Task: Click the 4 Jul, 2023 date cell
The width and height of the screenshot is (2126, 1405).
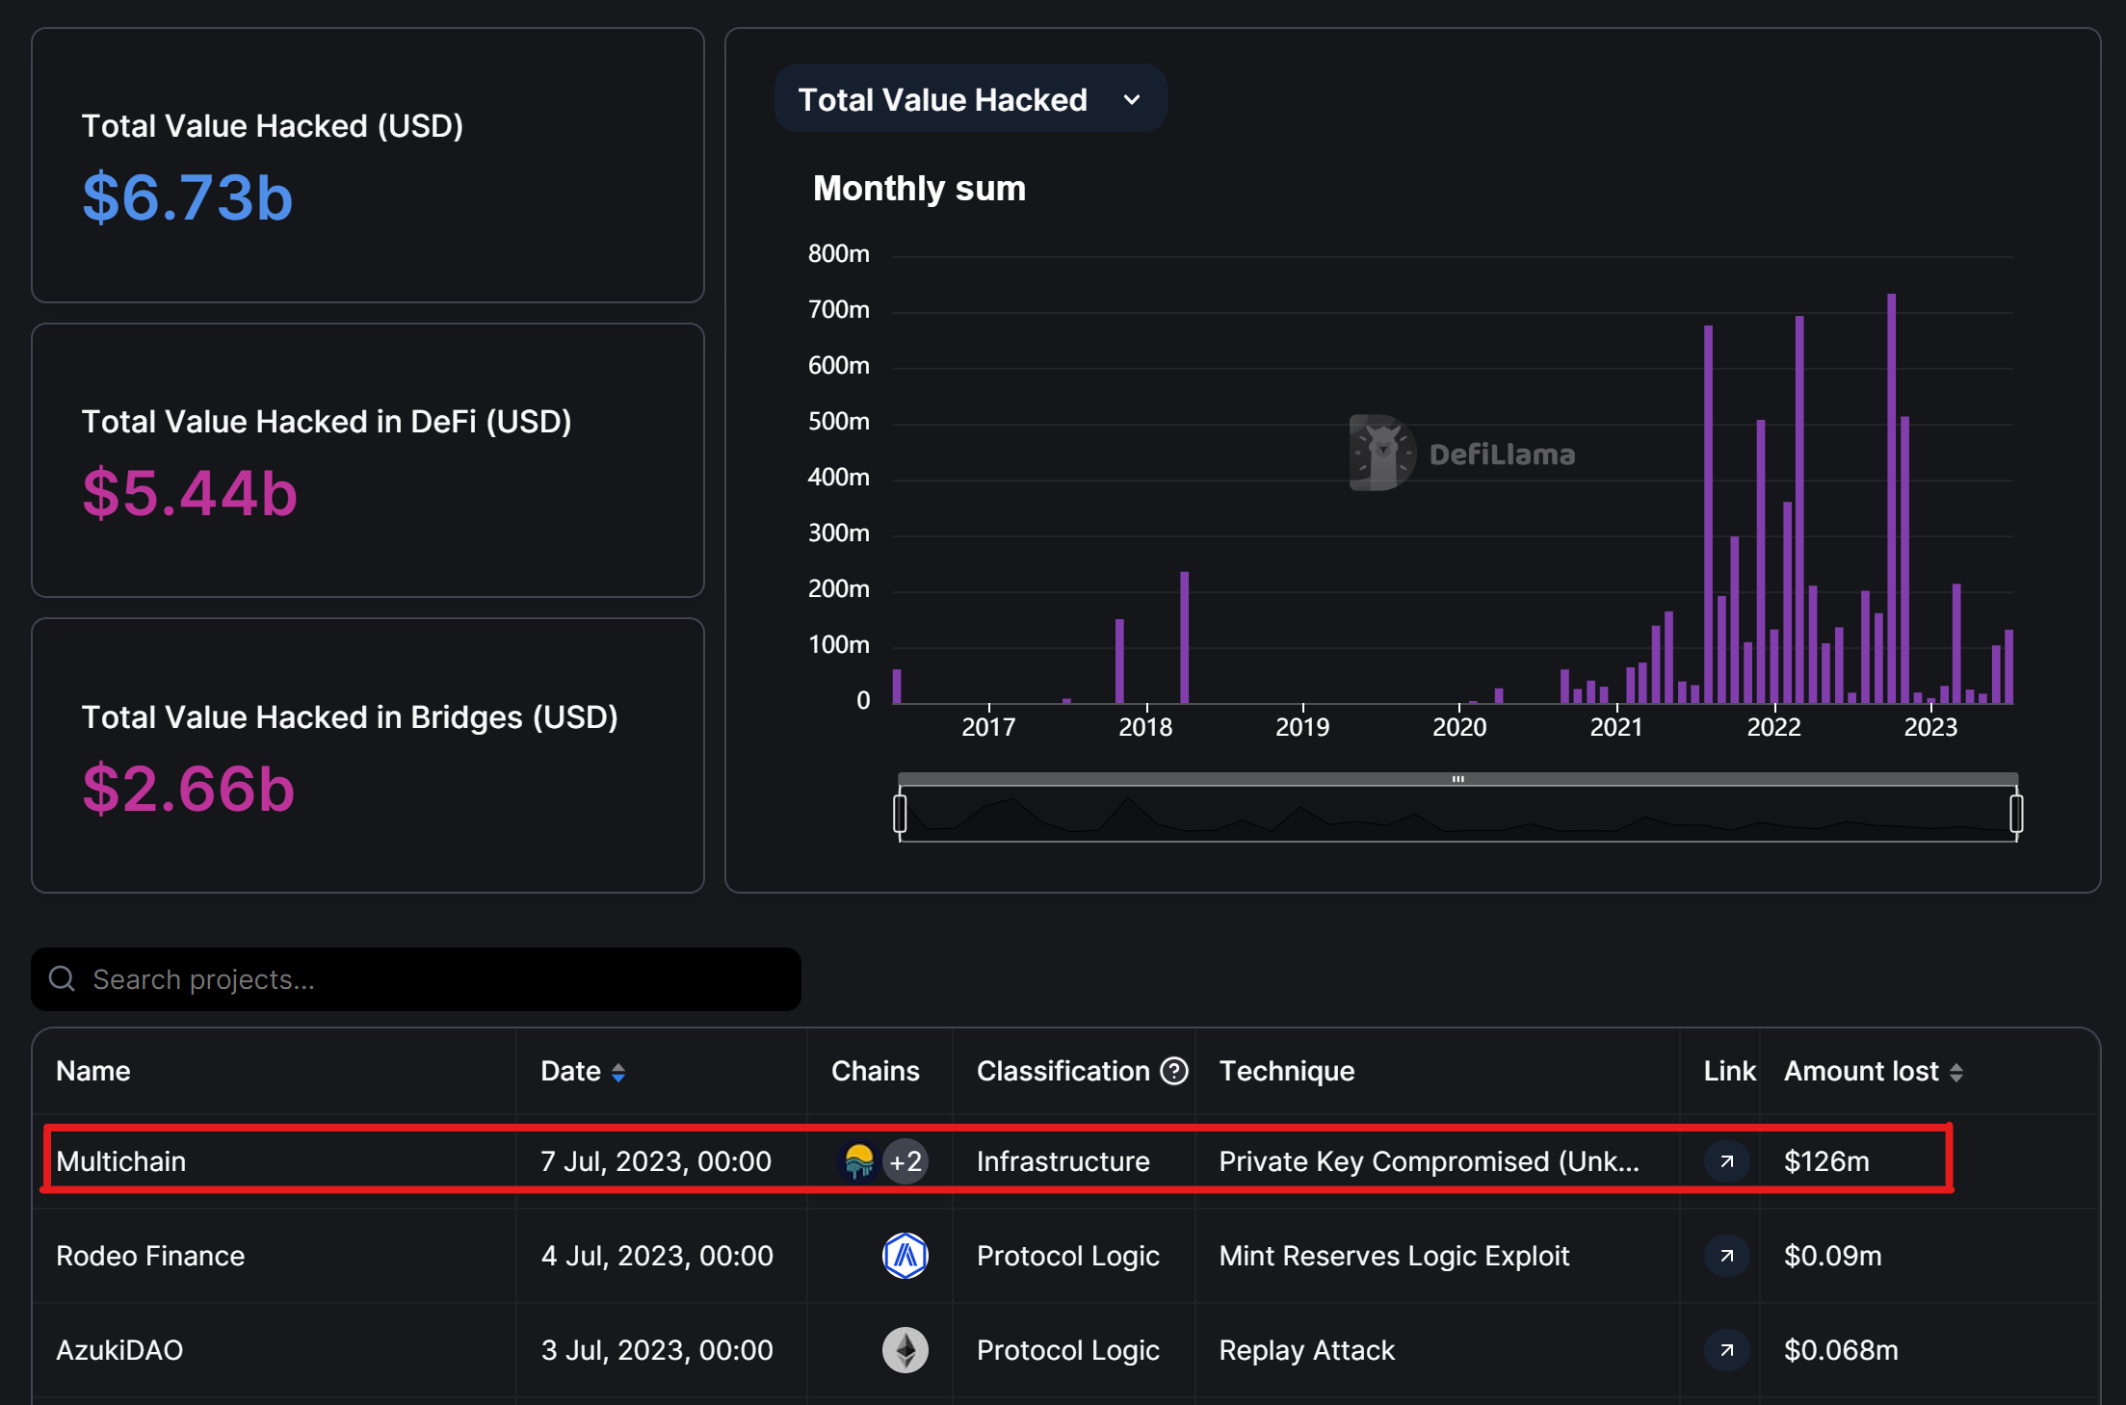Action: pyautogui.click(x=657, y=1256)
